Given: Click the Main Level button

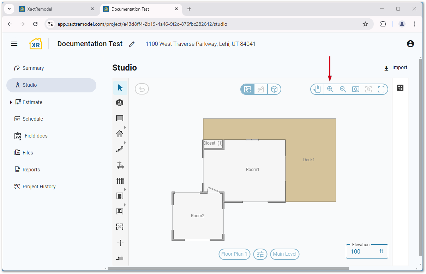Looking at the screenshot, I should coord(285,254).
